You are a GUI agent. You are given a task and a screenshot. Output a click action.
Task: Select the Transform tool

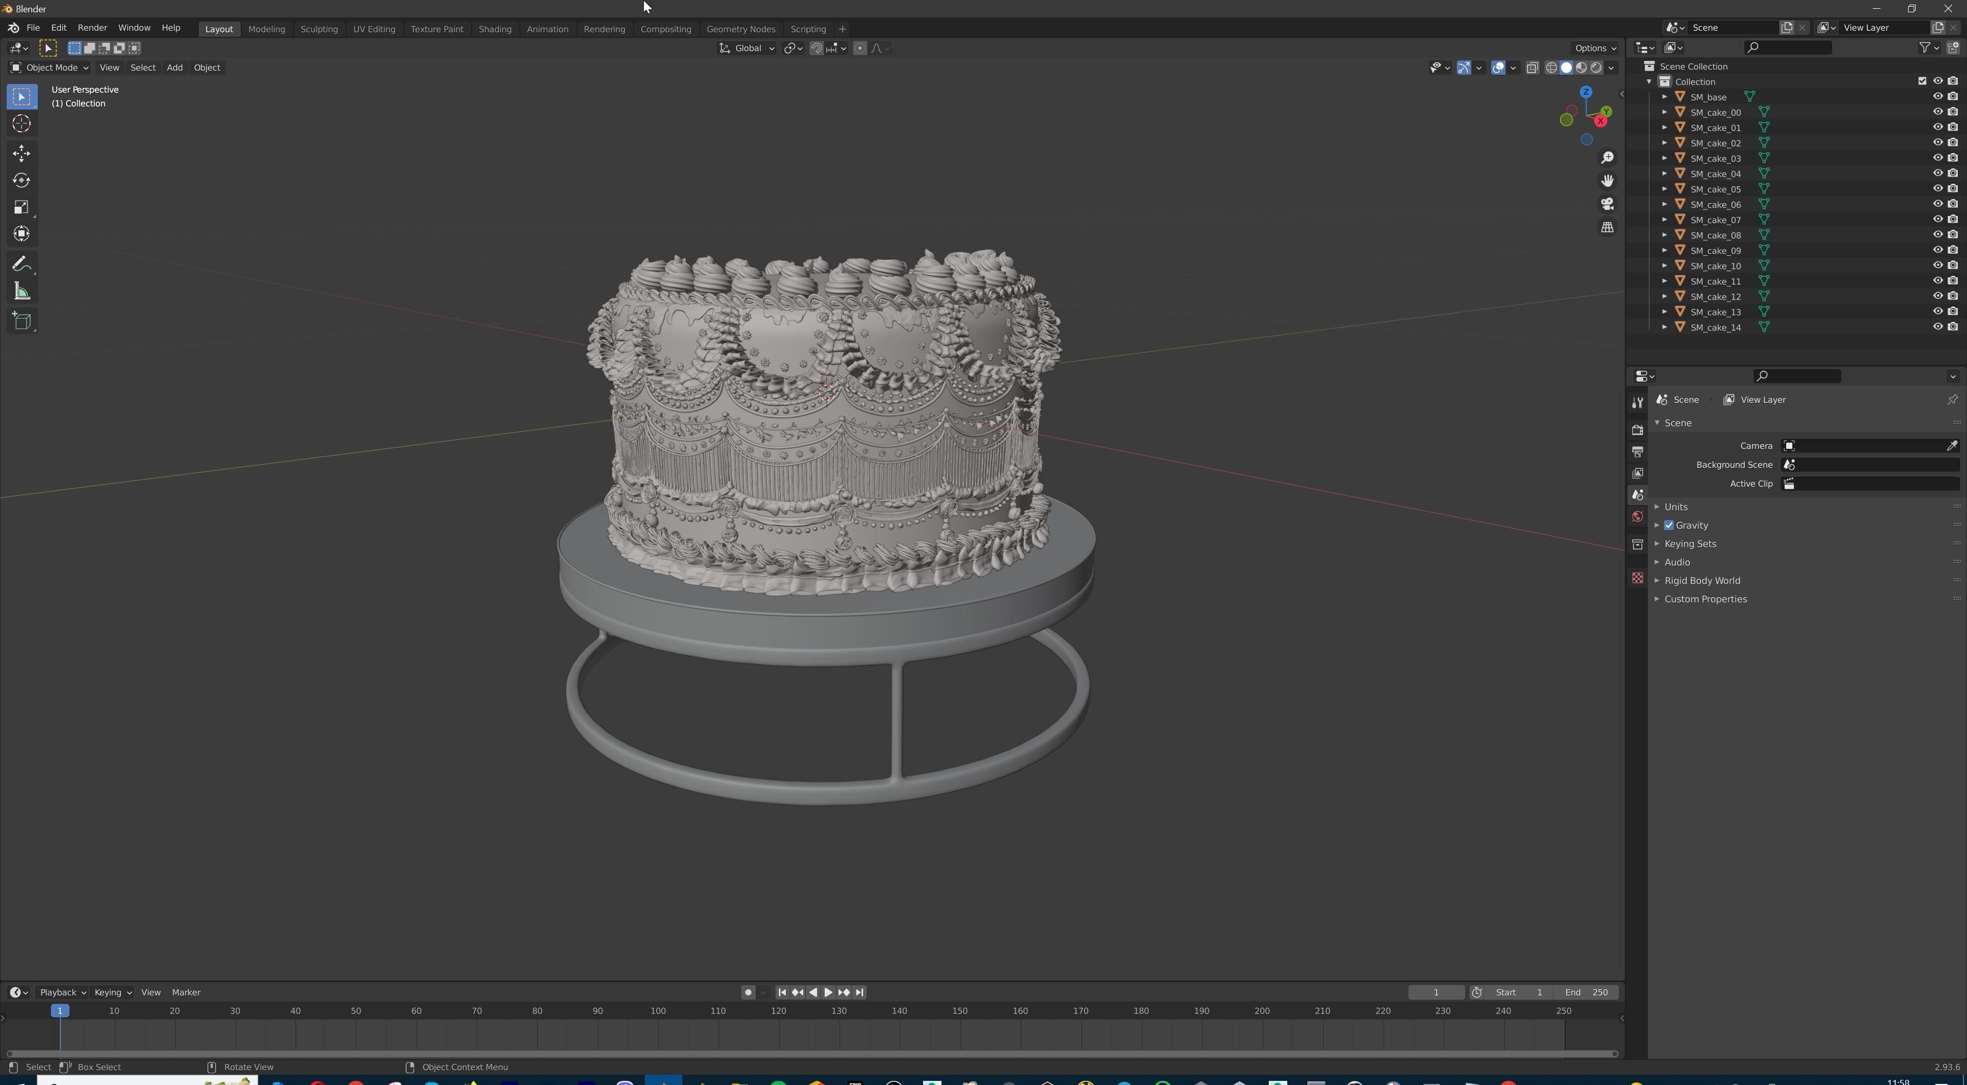tap(22, 233)
